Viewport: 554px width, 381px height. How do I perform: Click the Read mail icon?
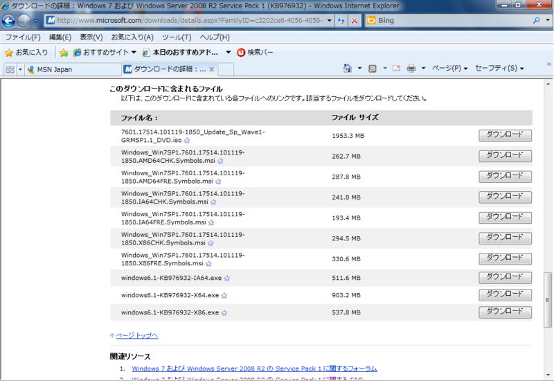pos(396,68)
